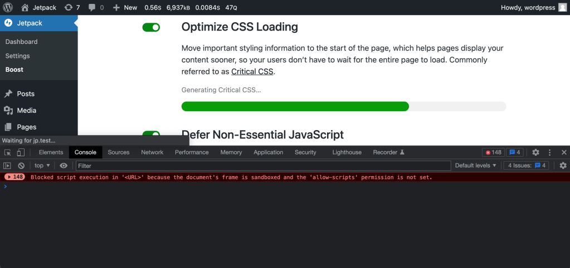Open the DevTools three-dot menu
This screenshot has width=570, height=268.
tap(550, 152)
